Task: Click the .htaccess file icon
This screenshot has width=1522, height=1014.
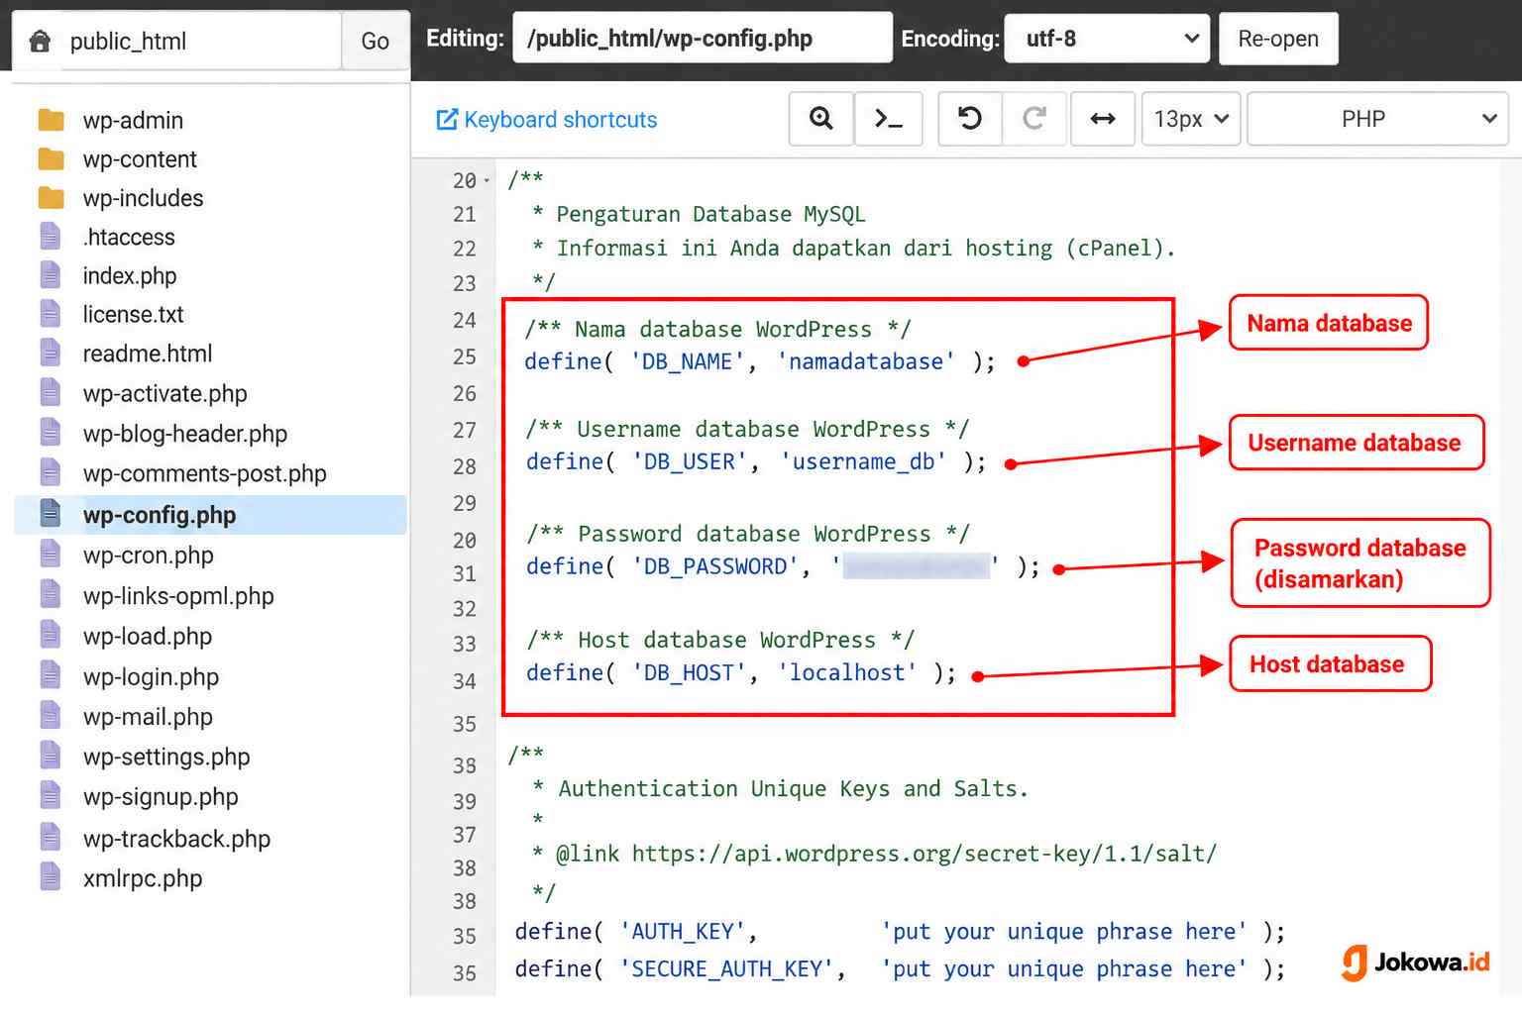Action: (x=51, y=237)
